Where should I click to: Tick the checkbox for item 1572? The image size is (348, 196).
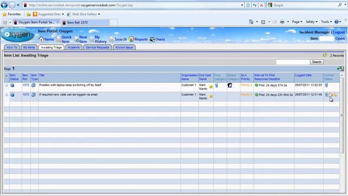pos(7,85)
